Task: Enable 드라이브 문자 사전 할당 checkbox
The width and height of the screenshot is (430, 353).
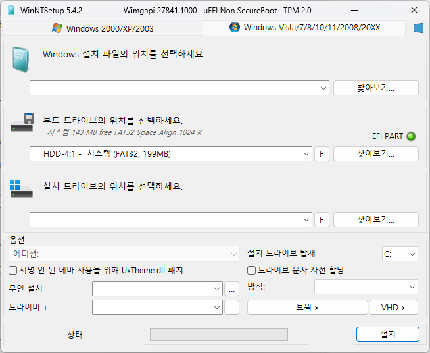Action: pos(251,270)
